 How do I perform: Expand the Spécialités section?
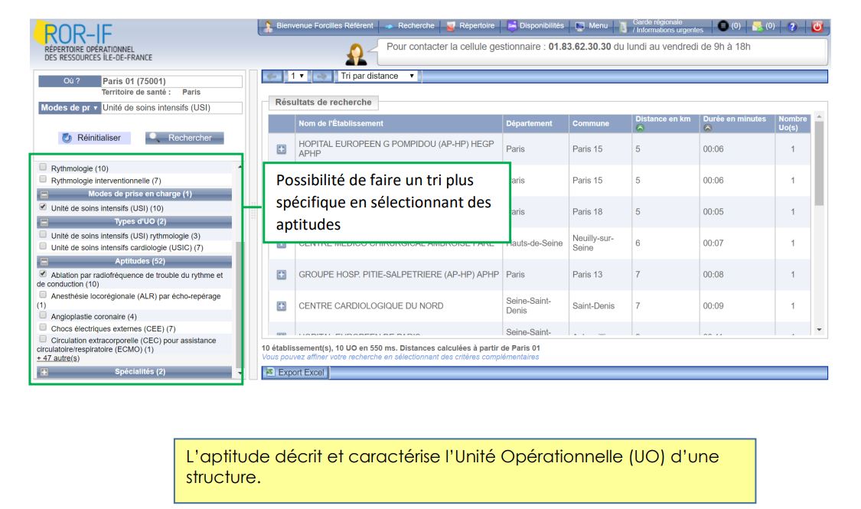pos(44,372)
